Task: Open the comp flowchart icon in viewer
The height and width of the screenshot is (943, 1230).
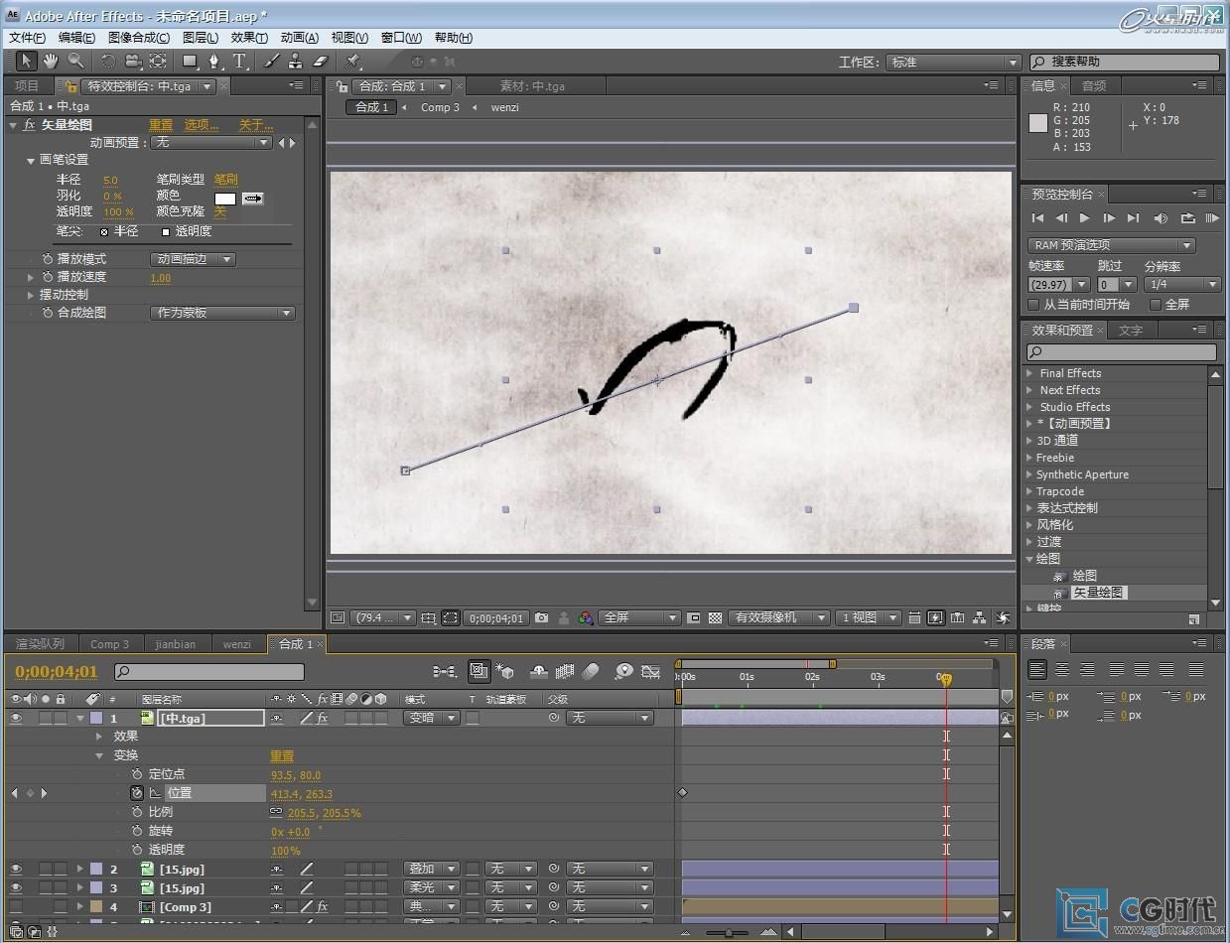Action: pyautogui.click(x=979, y=617)
